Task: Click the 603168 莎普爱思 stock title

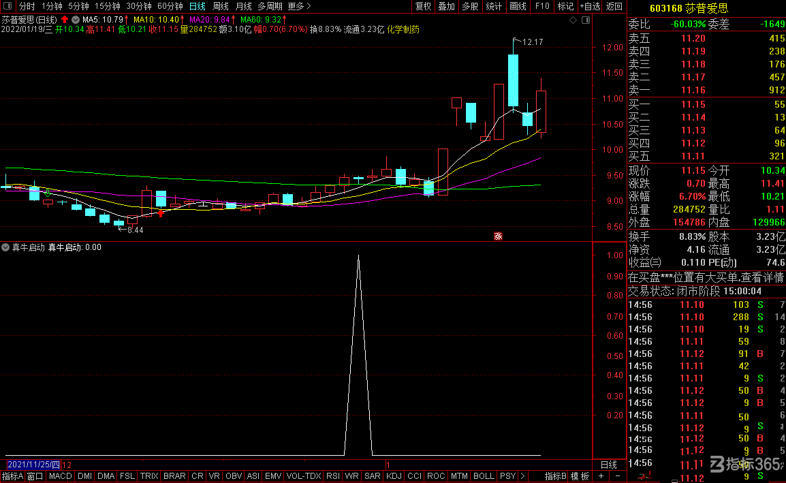Action: [689, 8]
